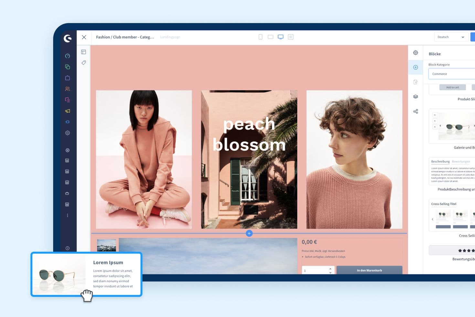The height and width of the screenshot is (317, 475).
Task: Click the left chevron in Cross Selling preview
Action: pyautogui.click(x=432, y=219)
